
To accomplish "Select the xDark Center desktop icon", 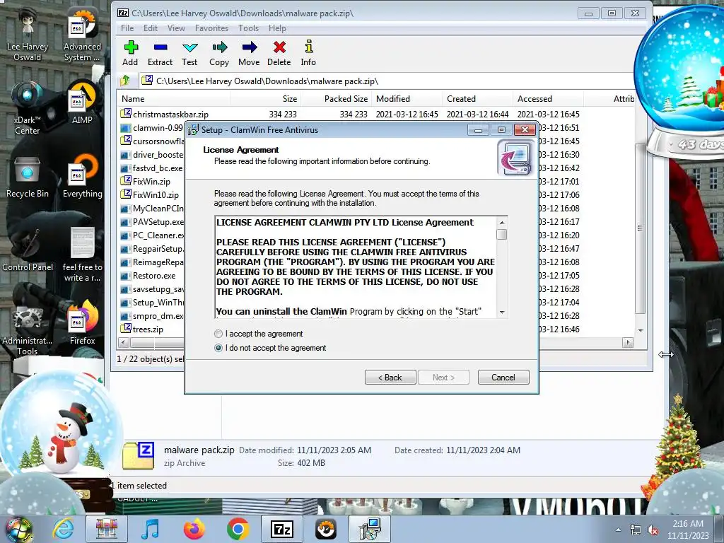I will 28,108.
